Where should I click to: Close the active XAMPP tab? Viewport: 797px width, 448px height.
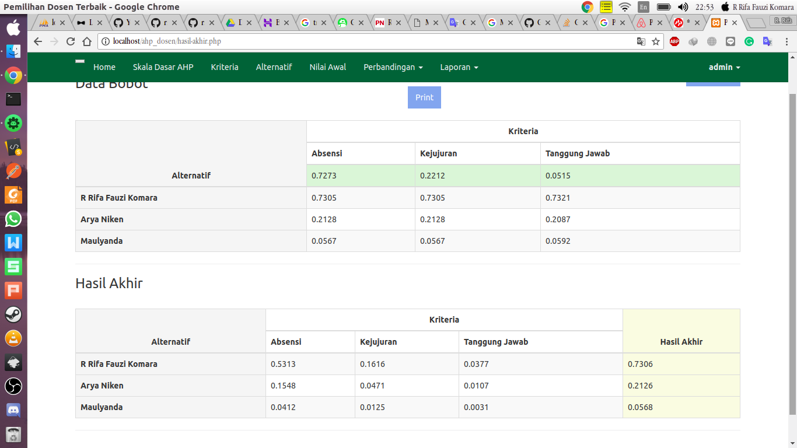click(x=735, y=23)
